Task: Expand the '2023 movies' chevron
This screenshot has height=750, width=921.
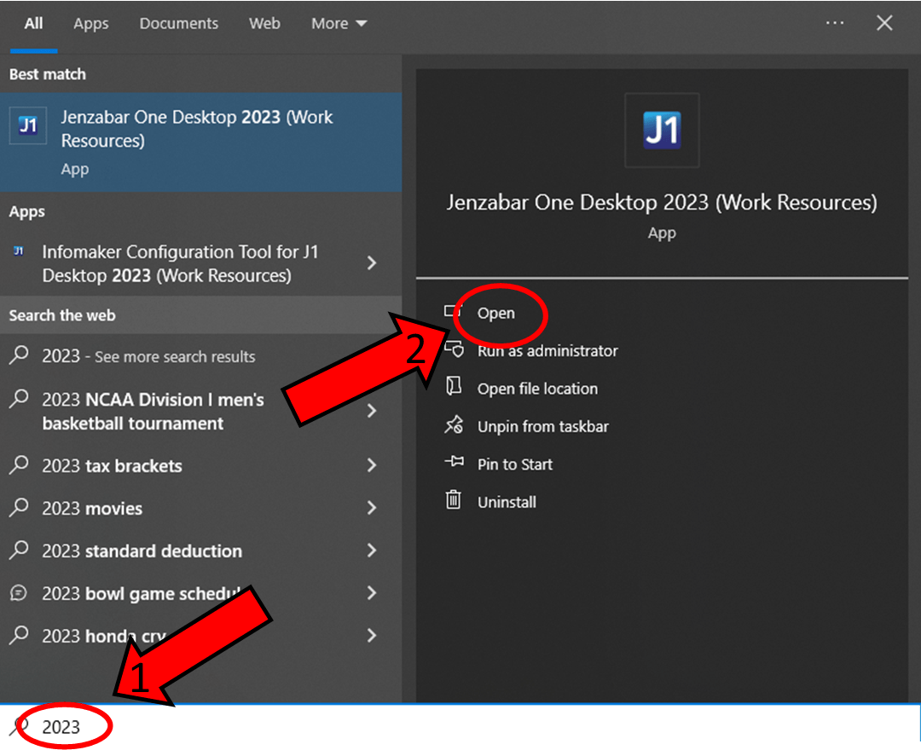Action: pos(371,508)
